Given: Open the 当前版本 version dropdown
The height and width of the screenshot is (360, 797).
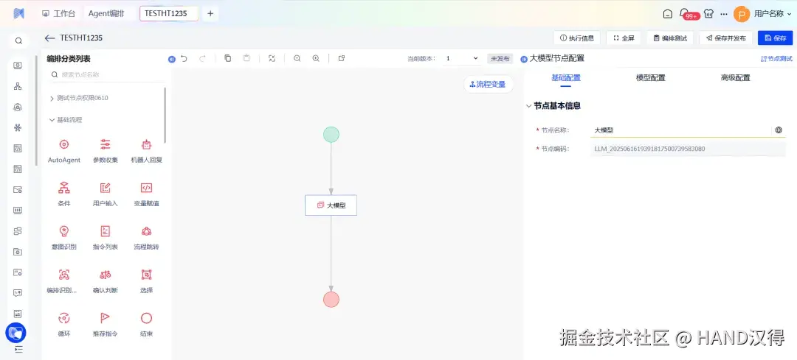Looking at the screenshot, I should click(x=461, y=58).
